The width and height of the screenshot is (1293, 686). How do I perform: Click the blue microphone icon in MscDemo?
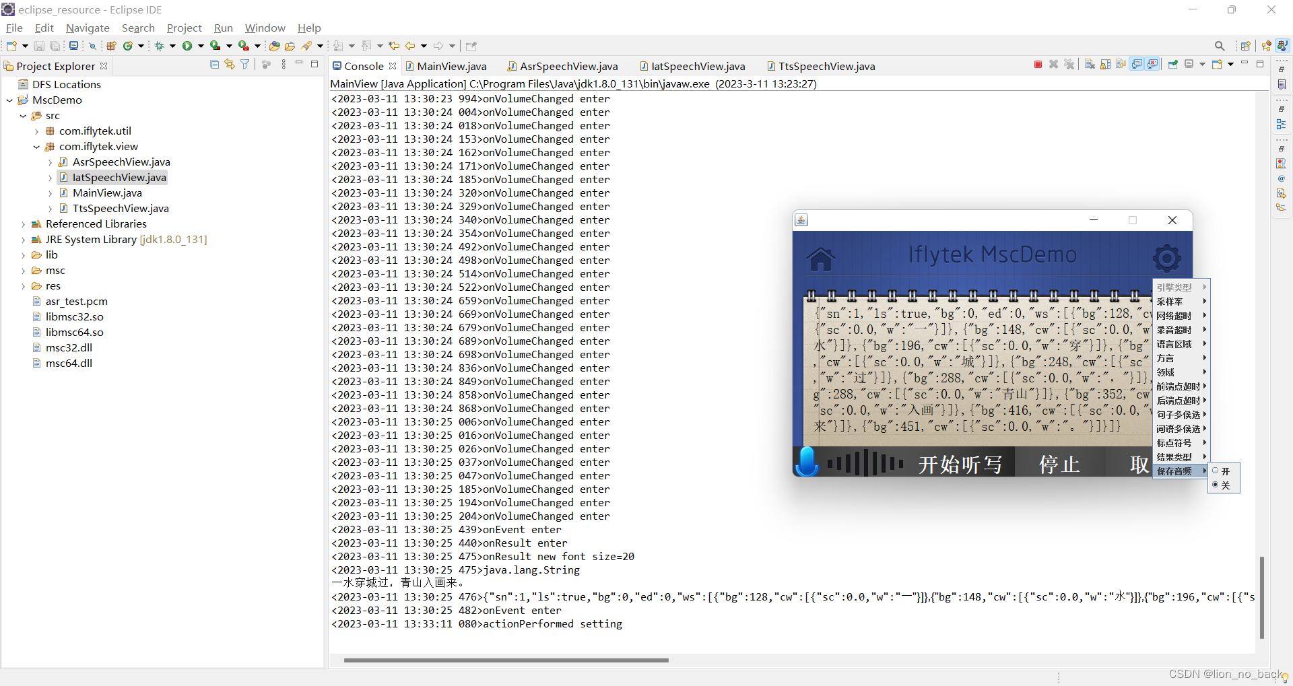(807, 462)
